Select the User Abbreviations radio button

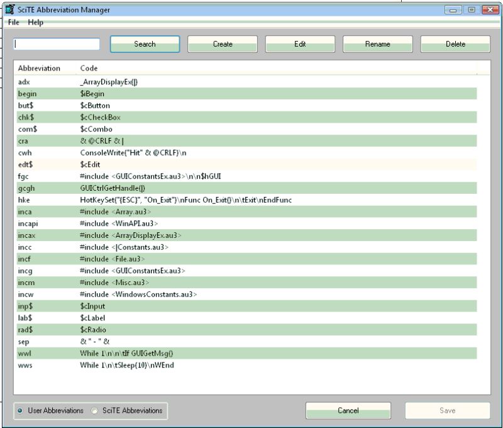pyautogui.click(x=21, y=411)
